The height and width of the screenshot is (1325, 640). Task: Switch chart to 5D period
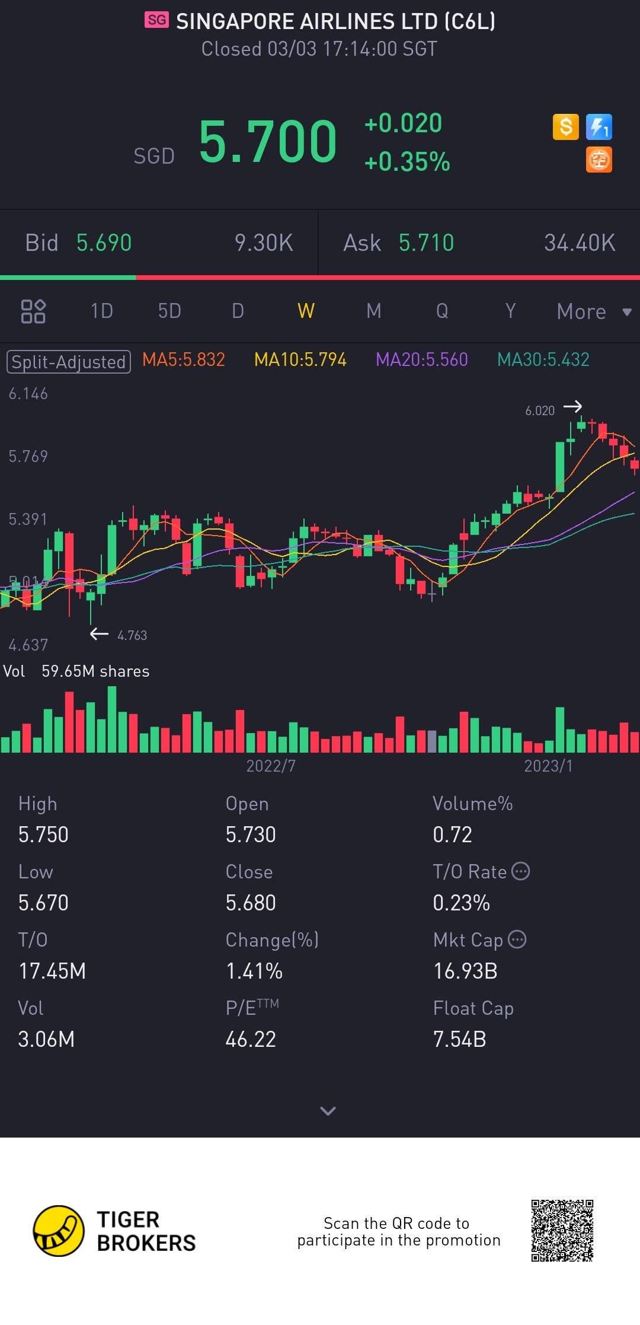(169, 311)
